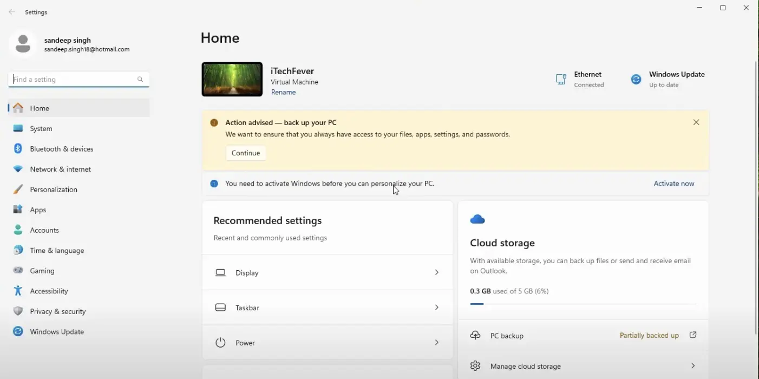Click the PC backup cloud upload icon

click(x=475, y=335)
